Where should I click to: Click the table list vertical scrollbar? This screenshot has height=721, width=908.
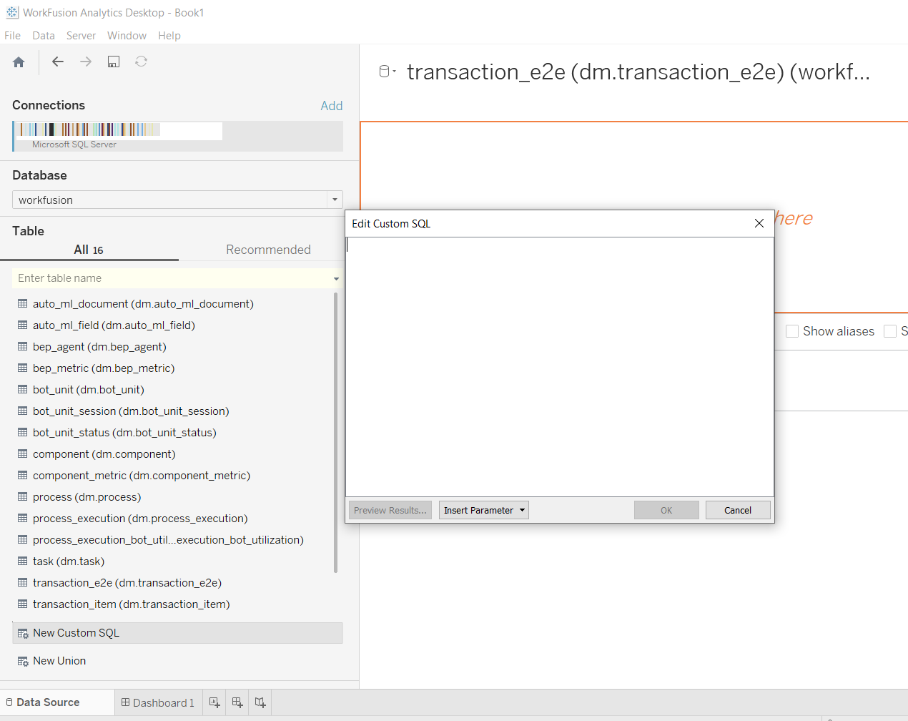pyautogui.click(x=336, y=433)
